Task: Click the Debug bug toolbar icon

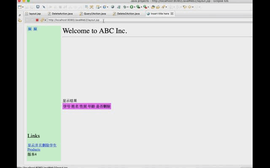Action: coord(125,7)
